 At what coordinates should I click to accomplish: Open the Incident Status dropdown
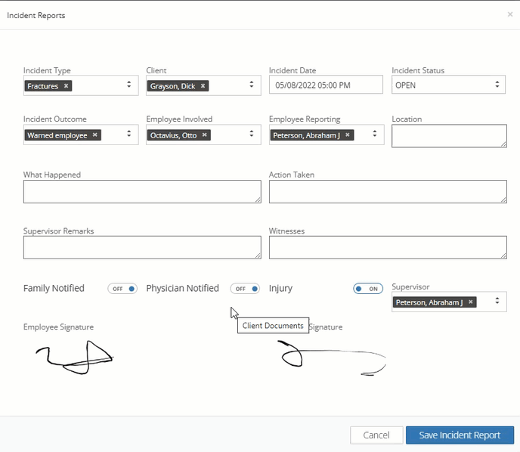[x=449, y=85]
